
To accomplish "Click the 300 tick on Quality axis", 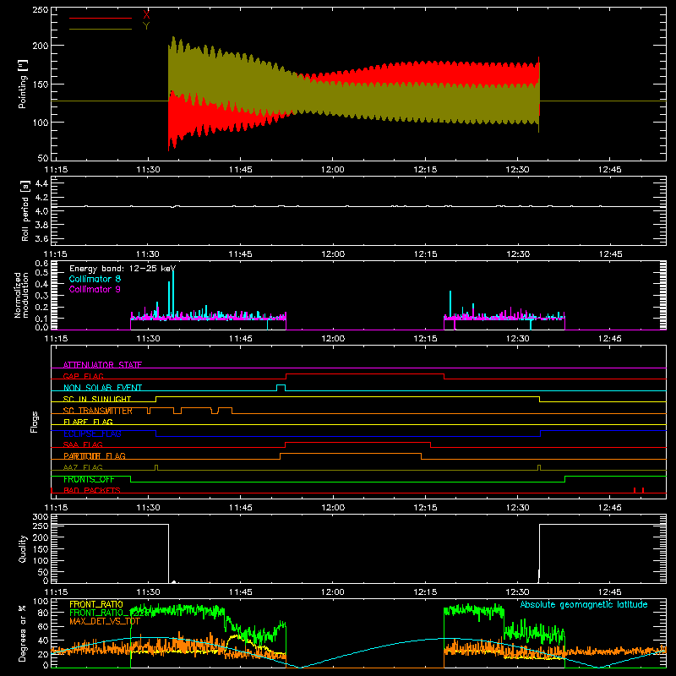I will click(40, 517).
